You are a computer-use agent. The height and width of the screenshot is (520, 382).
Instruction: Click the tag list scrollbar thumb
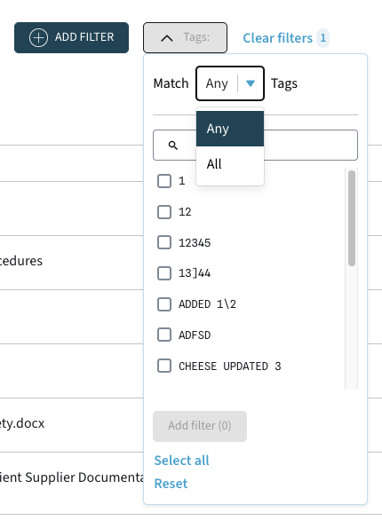[x=352, y=218]
